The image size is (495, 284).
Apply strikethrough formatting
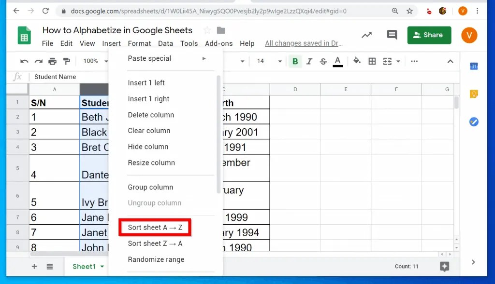(323, 61)
